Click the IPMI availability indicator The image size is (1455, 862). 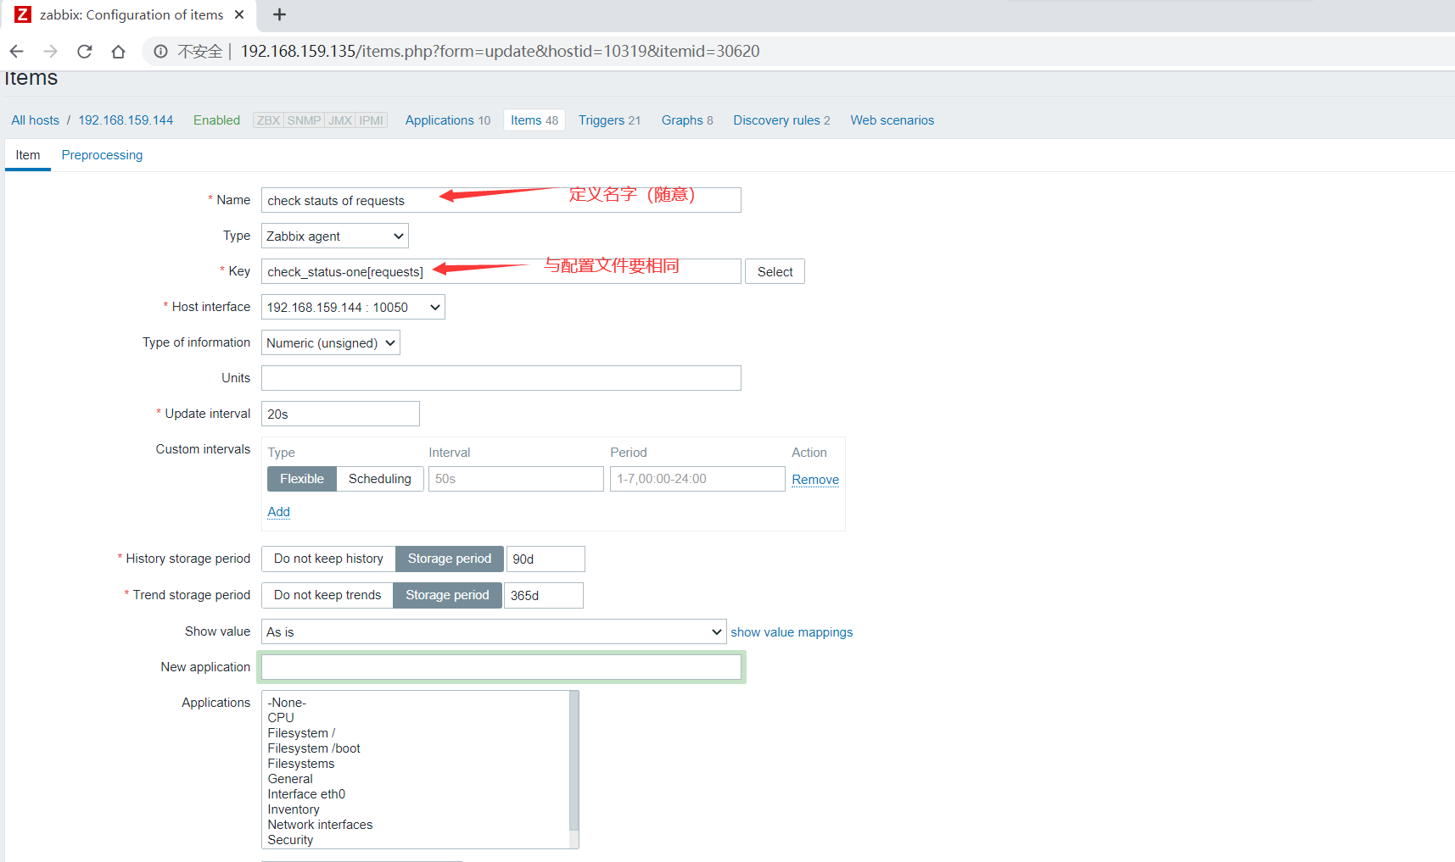[x=371, y=120]
